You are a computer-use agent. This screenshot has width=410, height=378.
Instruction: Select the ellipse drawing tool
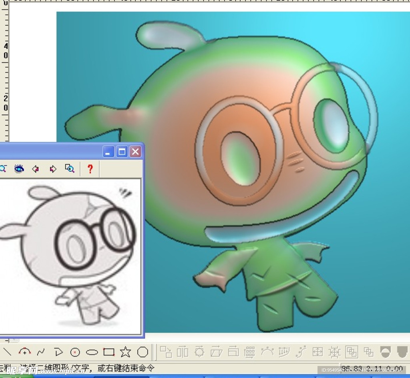92,352
